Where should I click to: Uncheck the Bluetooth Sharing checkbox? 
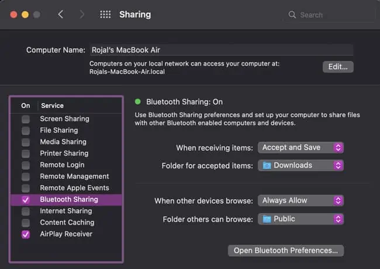pyautogui.click(x=26, y=199)
